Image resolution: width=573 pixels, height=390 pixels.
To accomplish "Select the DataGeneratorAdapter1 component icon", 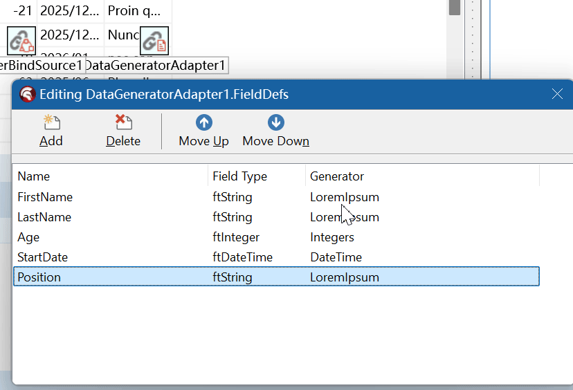I will (154, 41).
